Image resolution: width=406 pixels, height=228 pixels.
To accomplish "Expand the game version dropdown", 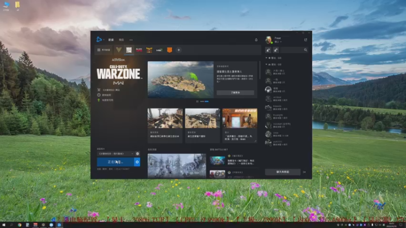I will (x=116, y=154).
